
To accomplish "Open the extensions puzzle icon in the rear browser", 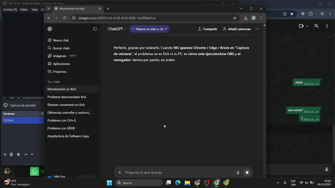I will point(311,14).
